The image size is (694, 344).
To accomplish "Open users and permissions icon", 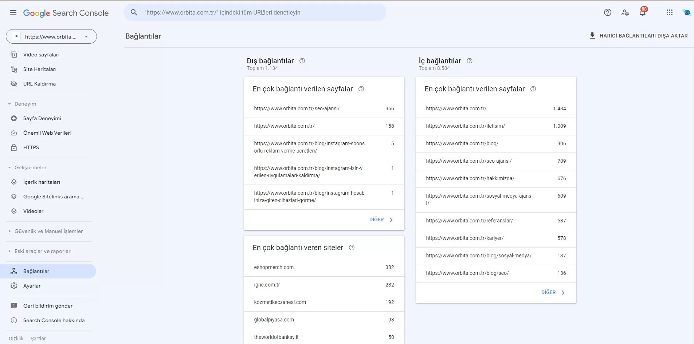I will (x=625, y=12).
